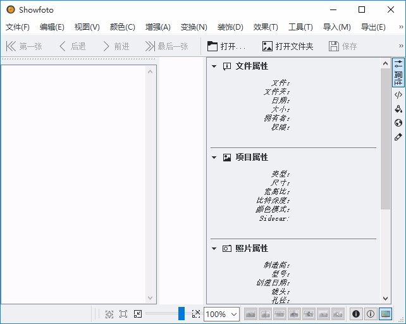Open the 编辑(E) menu
Viewport: 406px width, 324px height.
(x=52, y=27)
